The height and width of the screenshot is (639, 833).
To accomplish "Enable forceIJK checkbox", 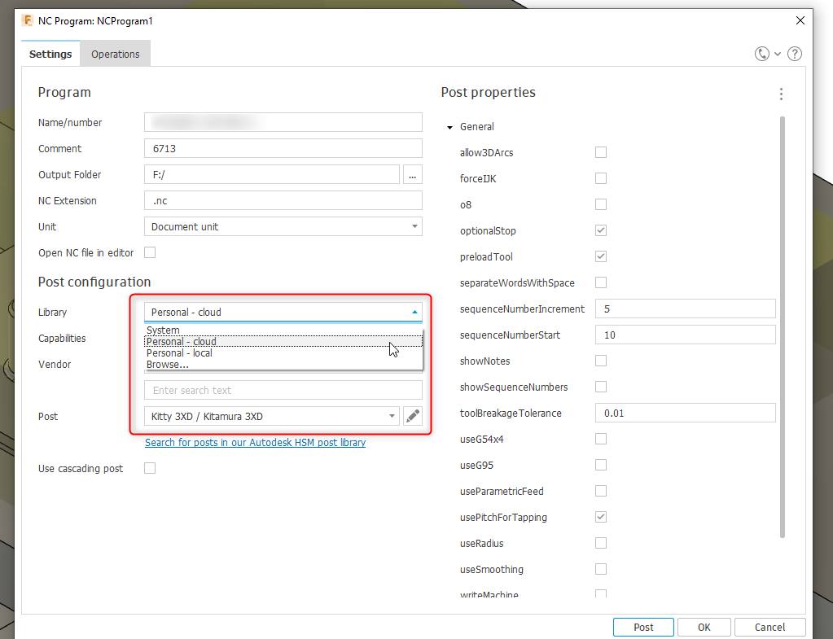I will pyautogui.click(x=601, y=178).
